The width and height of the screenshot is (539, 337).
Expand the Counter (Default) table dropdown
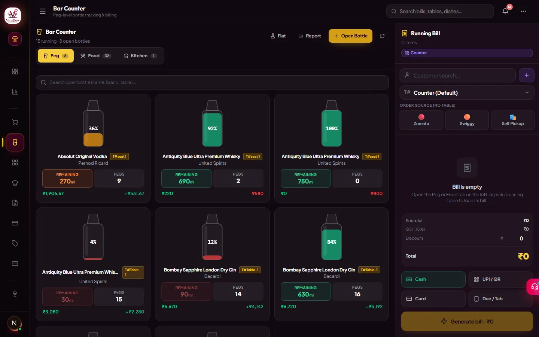pos(467,92)
